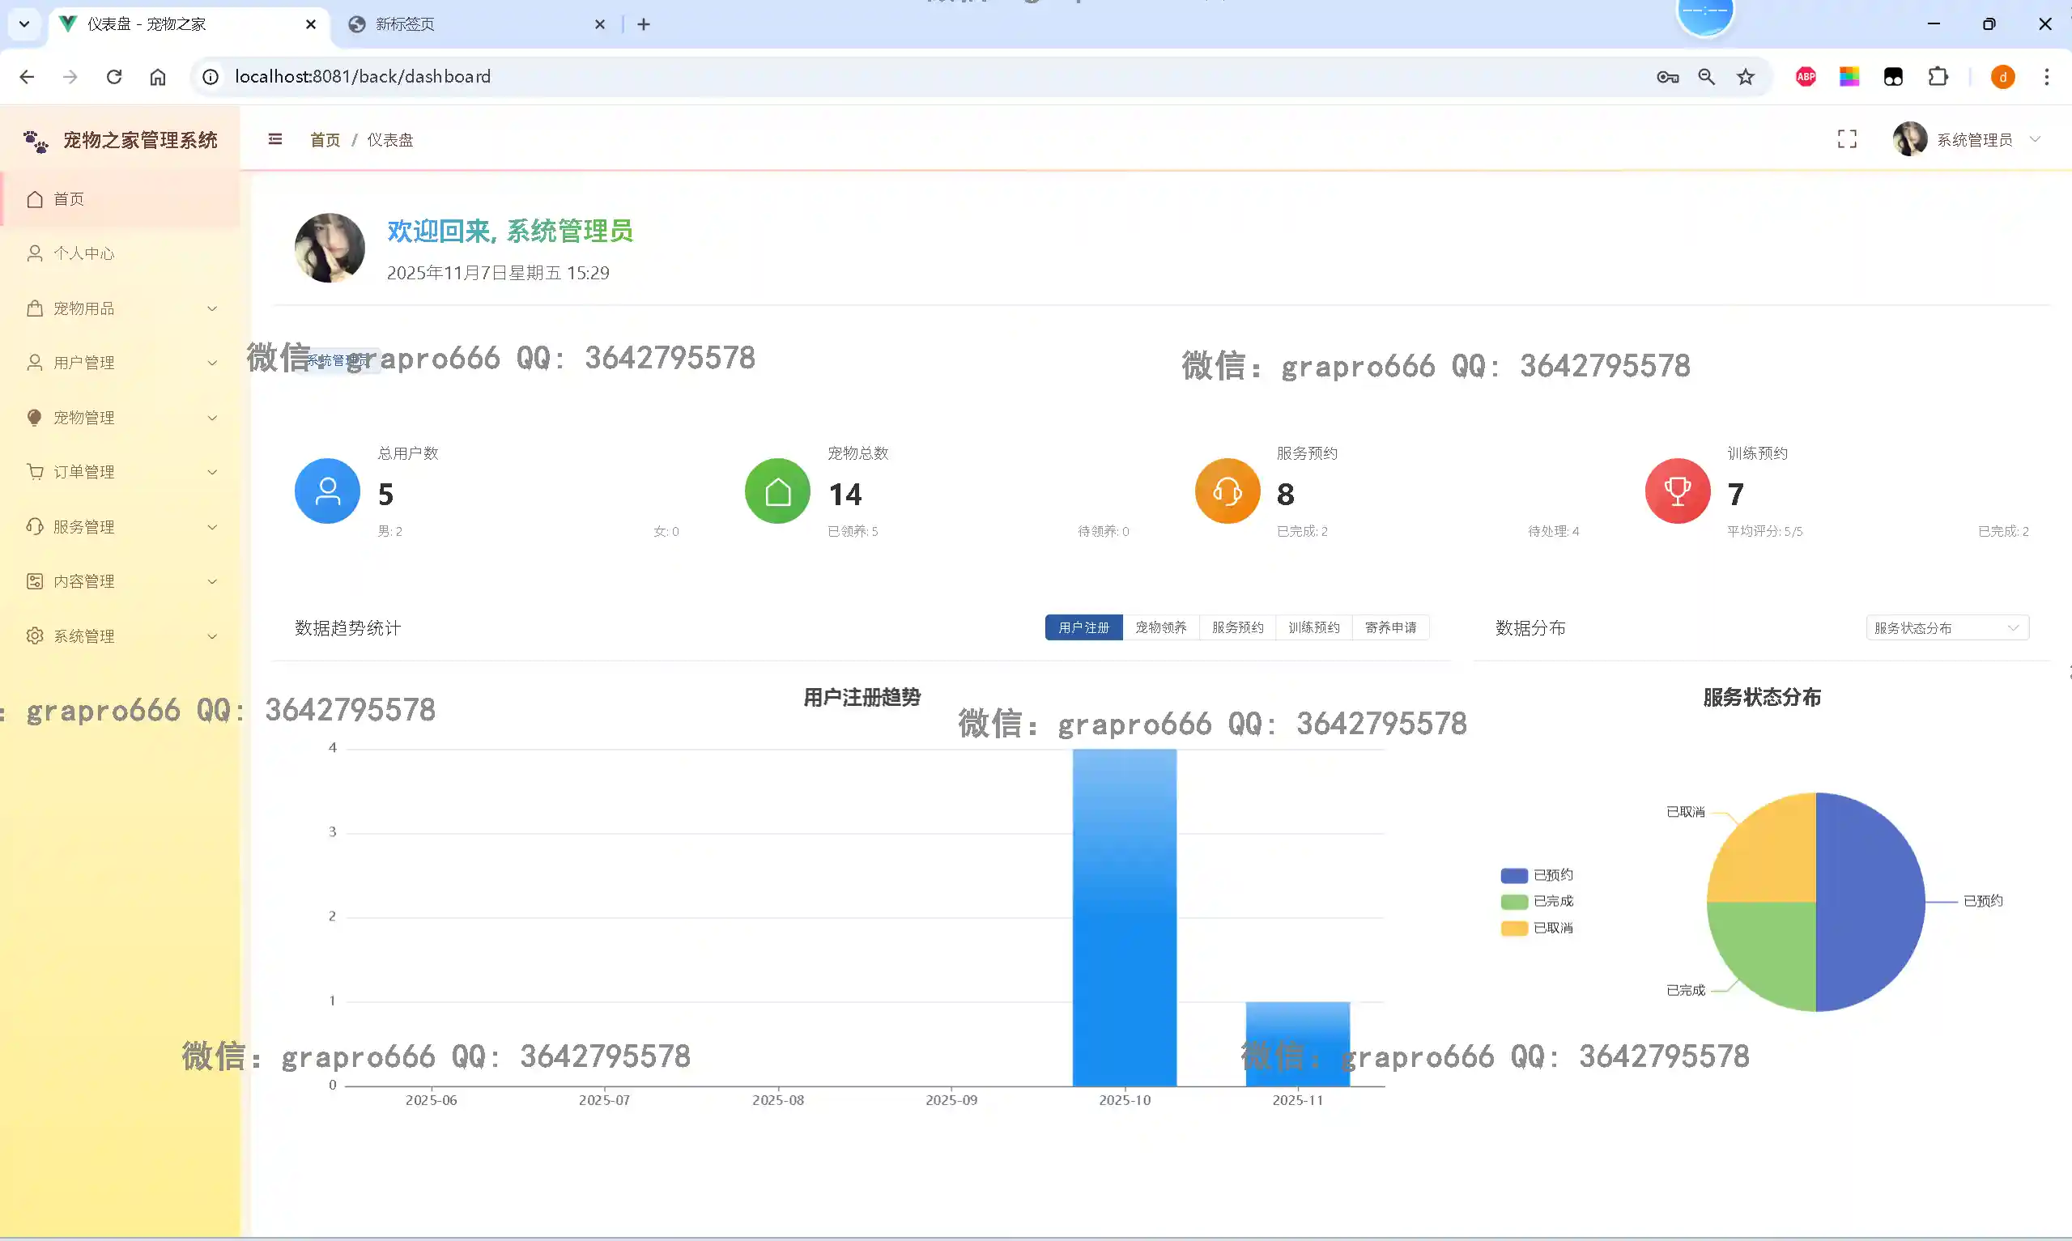
Task: Select the 寄养申请 trend tab
Action: tap(1389, 628)
